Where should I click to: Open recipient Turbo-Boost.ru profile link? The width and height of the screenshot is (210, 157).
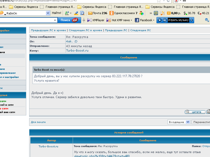pos(77,51)
